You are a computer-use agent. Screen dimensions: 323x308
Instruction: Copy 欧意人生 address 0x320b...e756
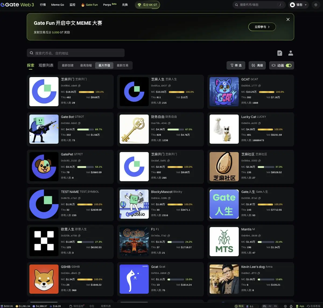click(x=79, y=236)
